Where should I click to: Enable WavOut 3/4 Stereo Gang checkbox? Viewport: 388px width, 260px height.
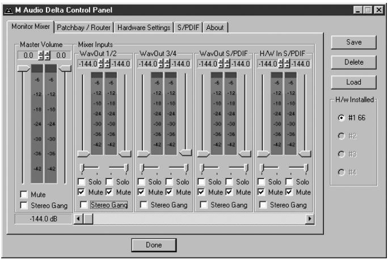[144, 204]
